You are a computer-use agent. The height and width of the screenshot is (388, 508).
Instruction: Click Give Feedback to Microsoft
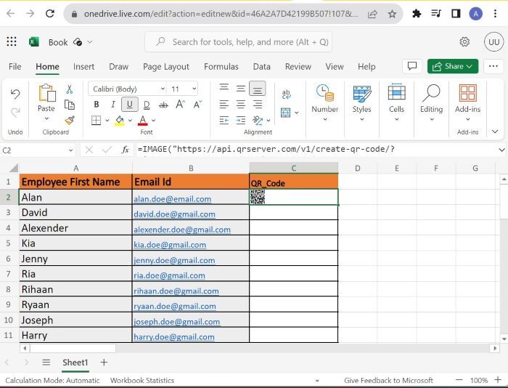388,380
